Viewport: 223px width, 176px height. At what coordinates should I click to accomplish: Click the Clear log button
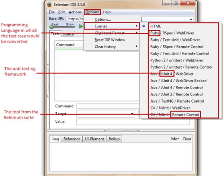point(187,139)
